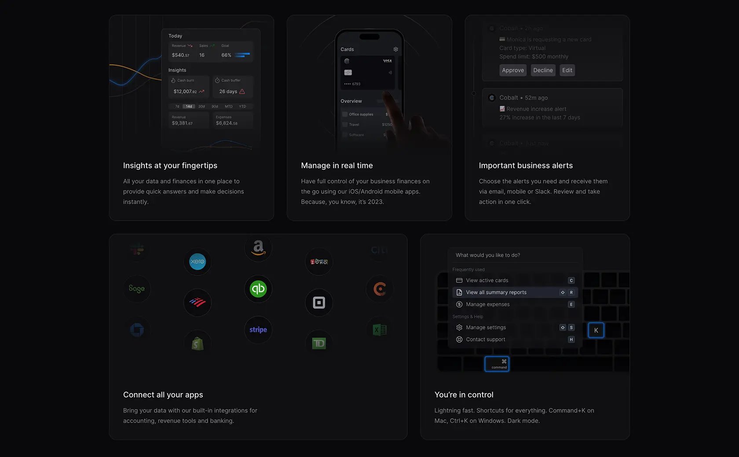739x457 pixels.
Task: Select the 14d time range tab
Action: coord(189,106)
